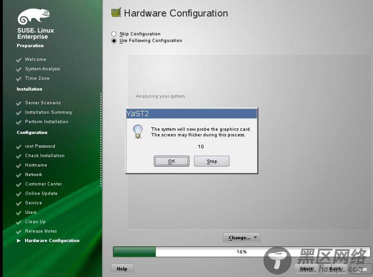Click the checkmark beside Perform Installation
The width and height of the screenshot is (373, 277).
(x=18, y=122)
